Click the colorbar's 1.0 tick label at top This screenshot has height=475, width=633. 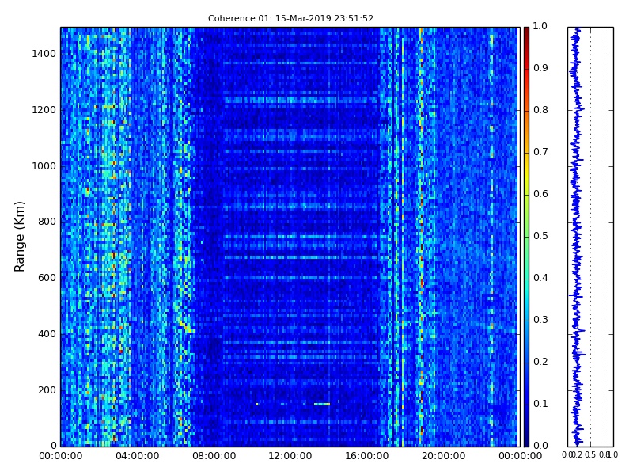[x=540, y=26]
